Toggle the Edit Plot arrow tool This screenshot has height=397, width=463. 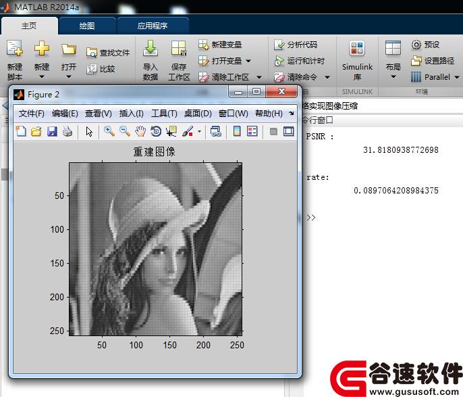(x=89, y=131)
